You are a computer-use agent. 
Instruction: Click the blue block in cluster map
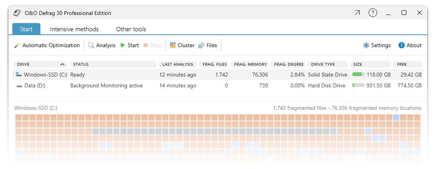pos(396,118)
